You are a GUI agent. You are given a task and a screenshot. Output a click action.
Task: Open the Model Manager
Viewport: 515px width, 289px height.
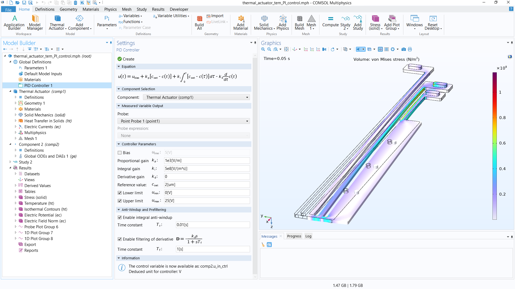click(35, 22)
